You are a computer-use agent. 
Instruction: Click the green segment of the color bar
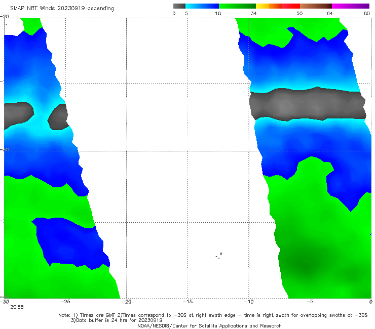pos(237,6)
